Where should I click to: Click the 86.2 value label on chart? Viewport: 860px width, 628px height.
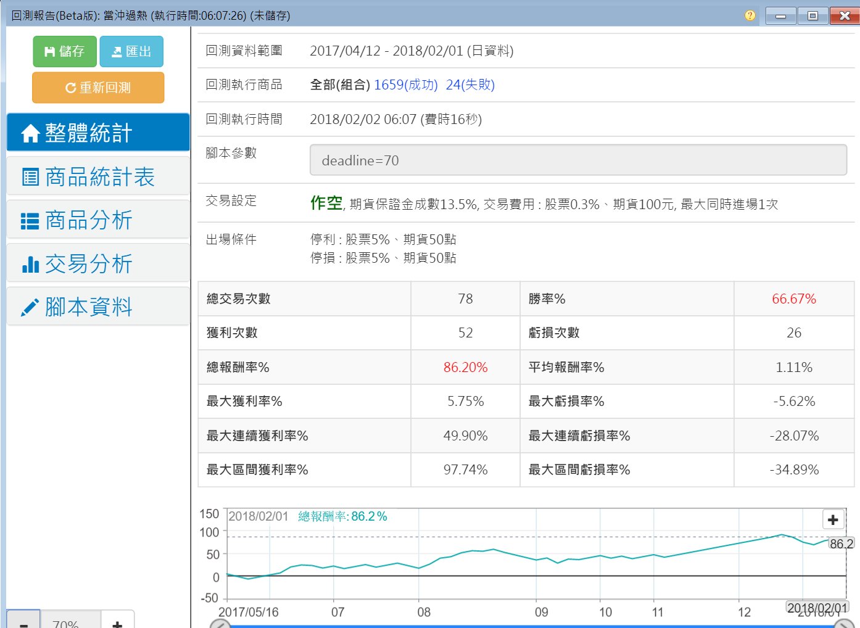coord(841,543)
